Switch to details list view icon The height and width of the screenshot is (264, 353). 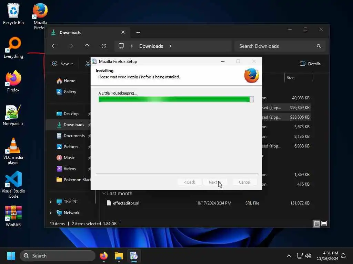[x=316, y=223]
